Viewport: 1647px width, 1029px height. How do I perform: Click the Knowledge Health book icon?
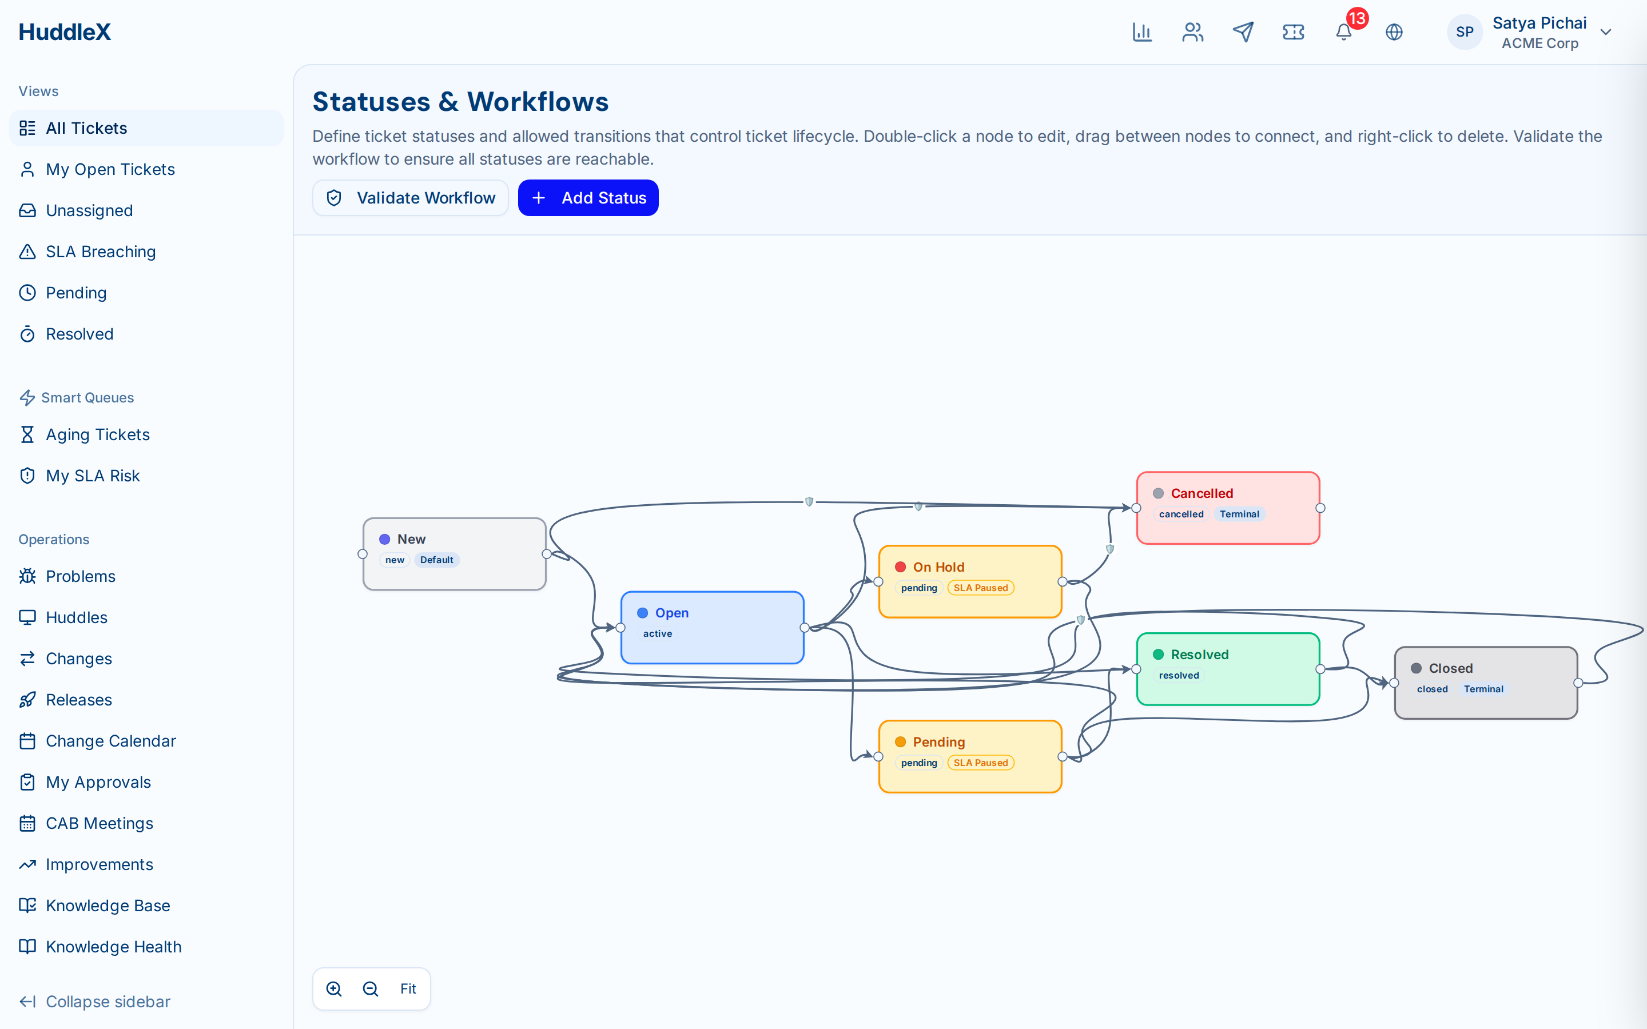pyautogui.click(x=27, y=947)
